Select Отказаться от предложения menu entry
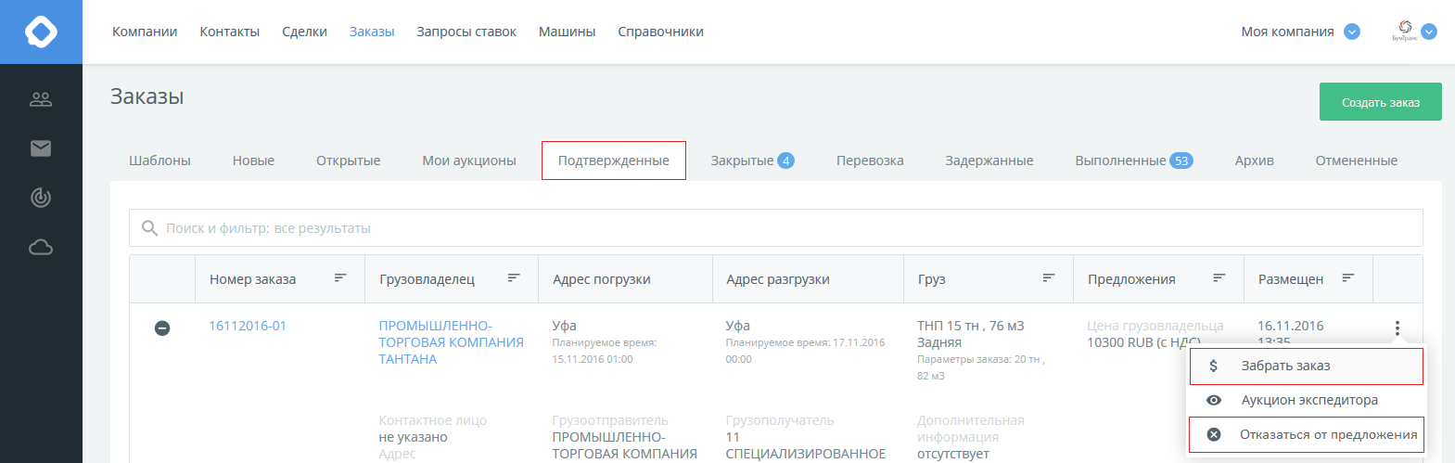Screen dimensions: 1455x463 coord(1306,434)
